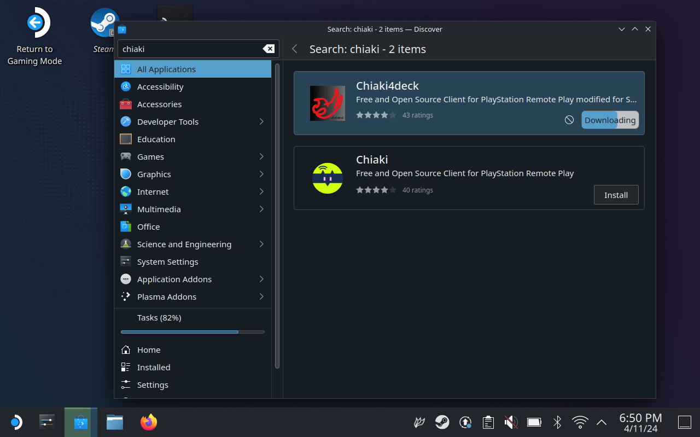Expand the Application Addons chevron
Screen dimensions: 700x437
click(x=261, y=279)
